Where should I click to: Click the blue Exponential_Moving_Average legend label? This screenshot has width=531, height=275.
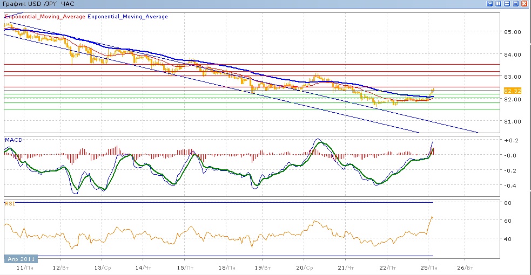127,17
